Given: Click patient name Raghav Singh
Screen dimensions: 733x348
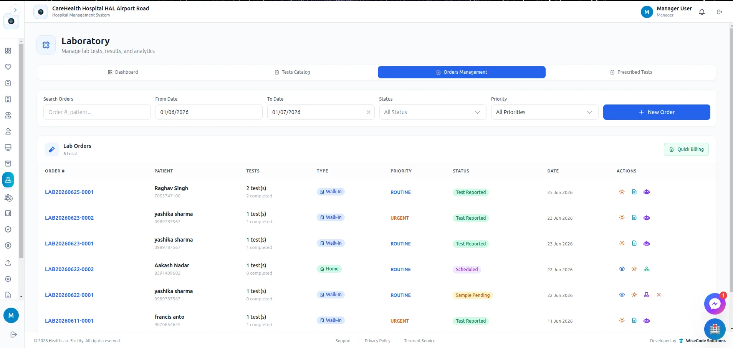Looking at the screenshot, I should click(171, 188).
